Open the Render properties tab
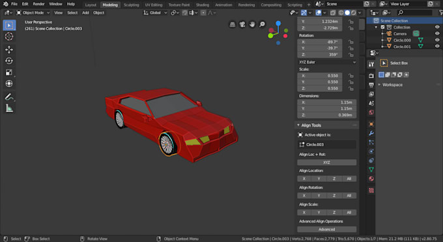The height and width of the screenshot is (242, 443). (x=371, y=76)
